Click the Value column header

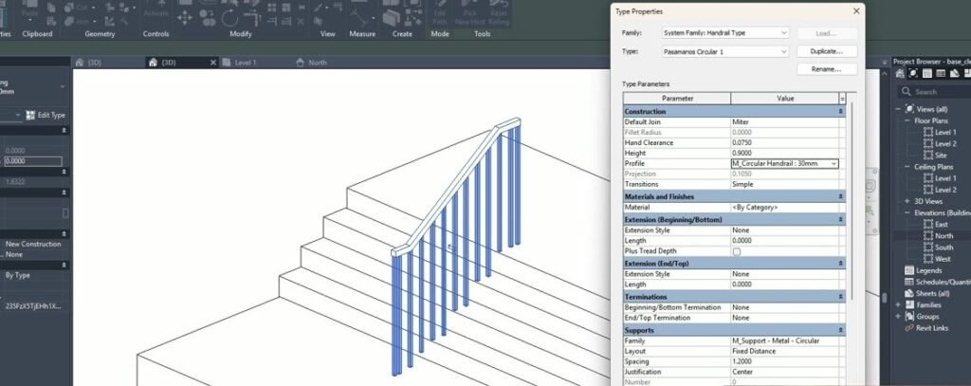[x=784, y=99]
